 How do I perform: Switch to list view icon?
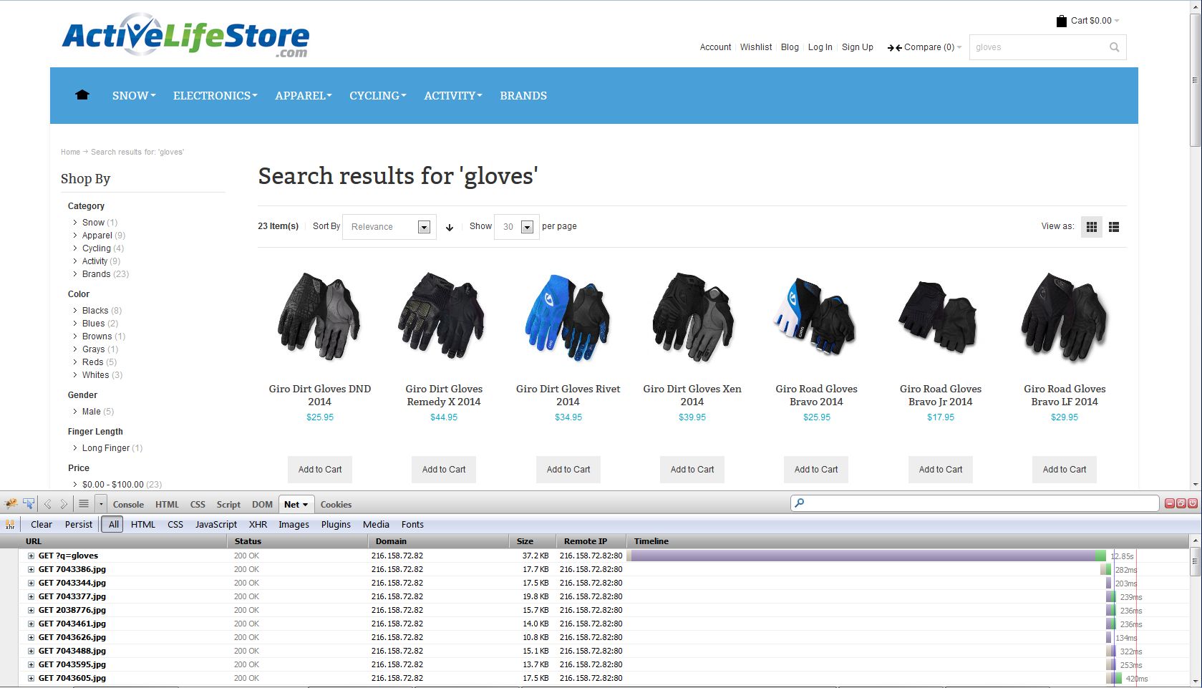click(x=1114, y=227)
